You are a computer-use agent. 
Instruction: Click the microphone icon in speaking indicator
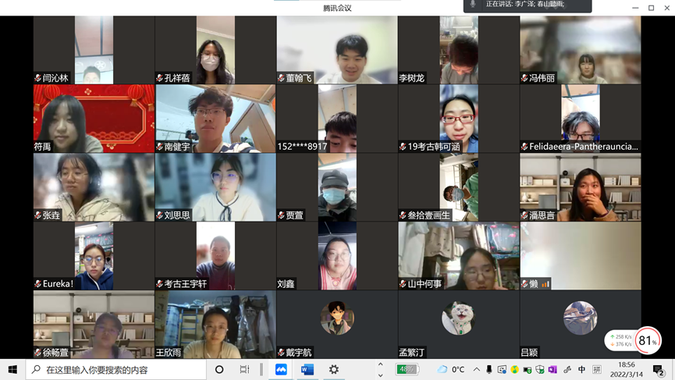[x=473, y=5]
